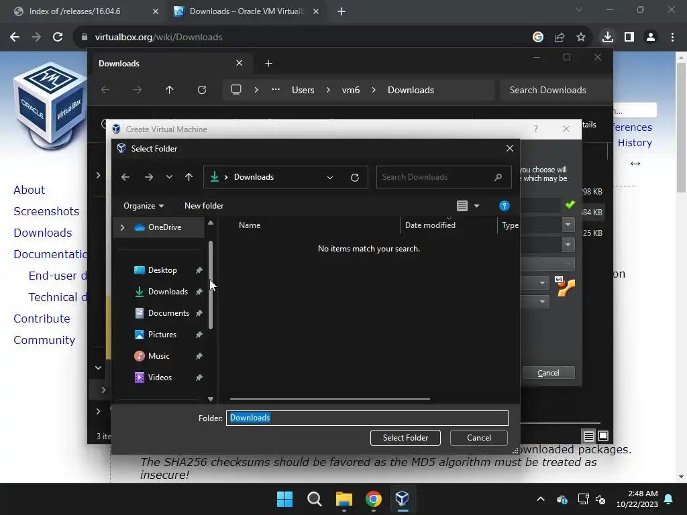The width and height of the screenshot is (687, 515).
Task: Refresh the Select Folder Downloads listing
Action: pyautogui.click(x=355, y=177)
